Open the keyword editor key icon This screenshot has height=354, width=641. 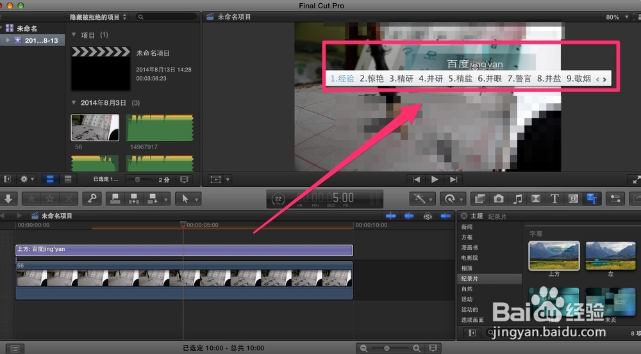[x=92, y=199]
